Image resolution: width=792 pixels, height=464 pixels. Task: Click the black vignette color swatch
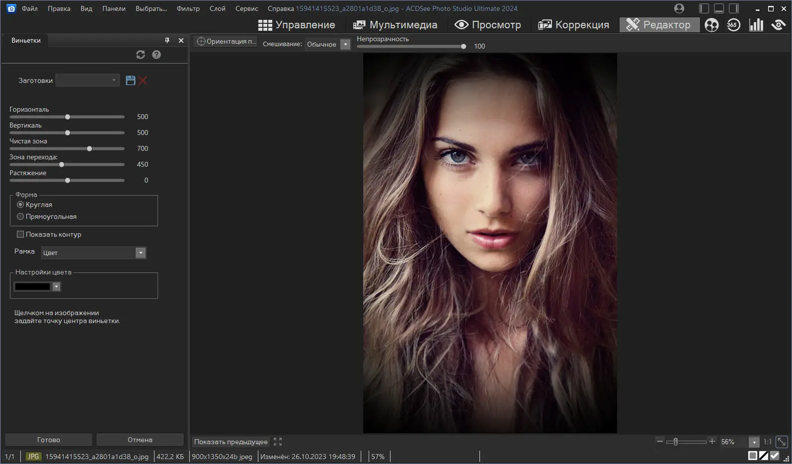(x=33, y=287)
